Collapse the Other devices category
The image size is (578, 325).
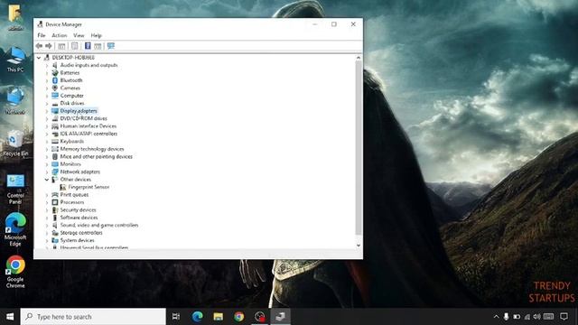[x=47, y=180]
